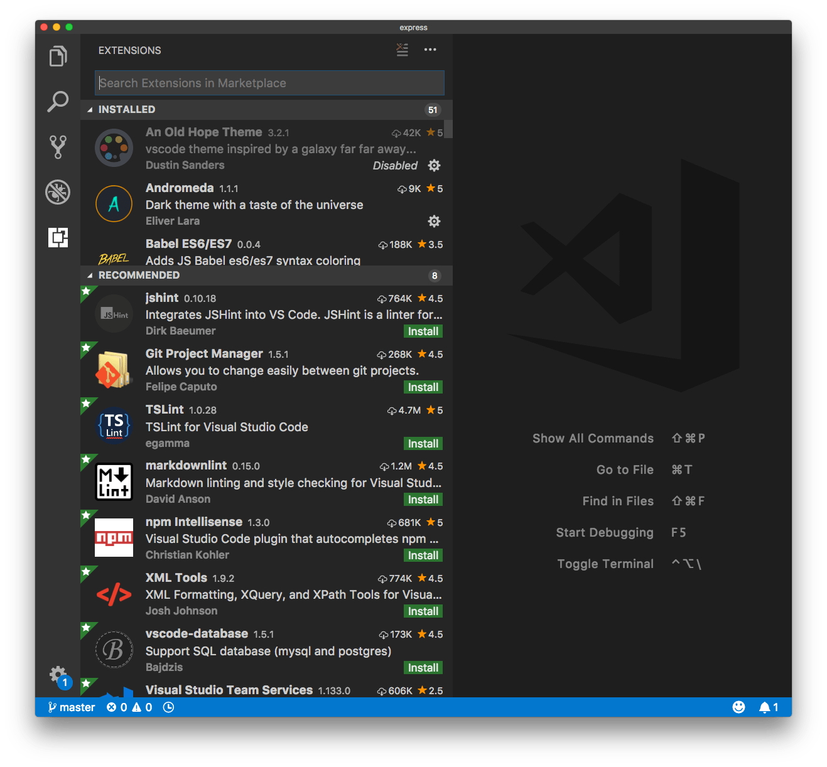Install the jshint extension

pos(423,331)
